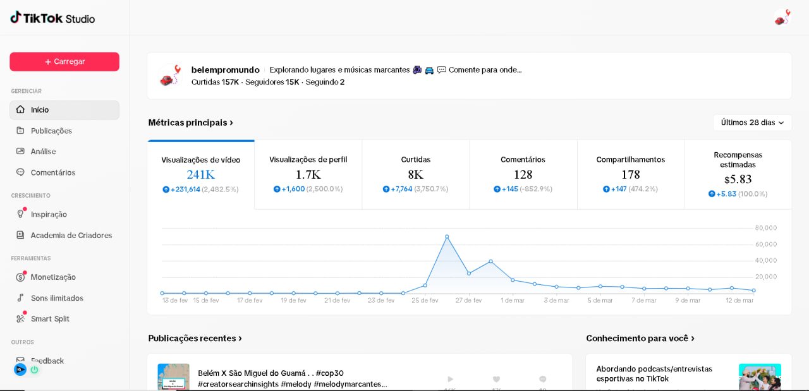Screen dimensions: 809x391
Task: Click the Curtidas 157K stat
Action: 215,82
